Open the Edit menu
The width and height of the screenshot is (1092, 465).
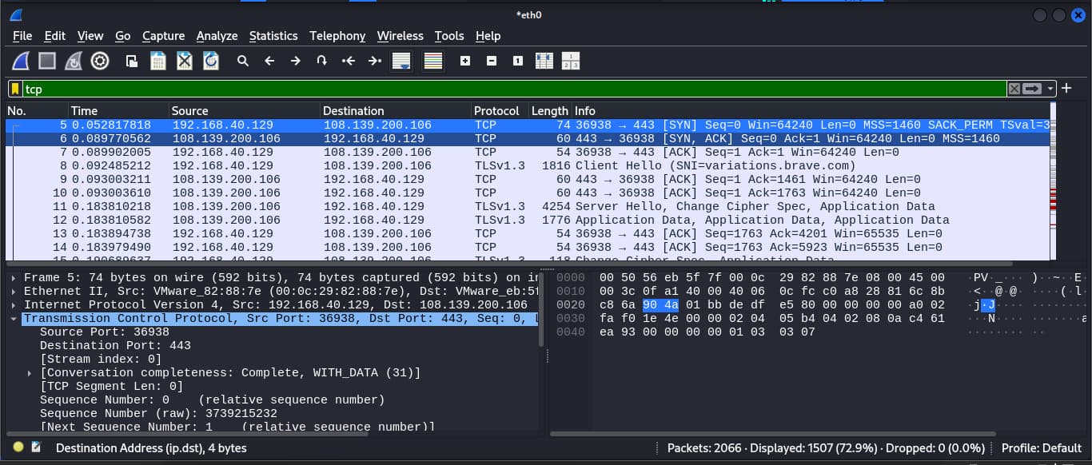point(54,36)
